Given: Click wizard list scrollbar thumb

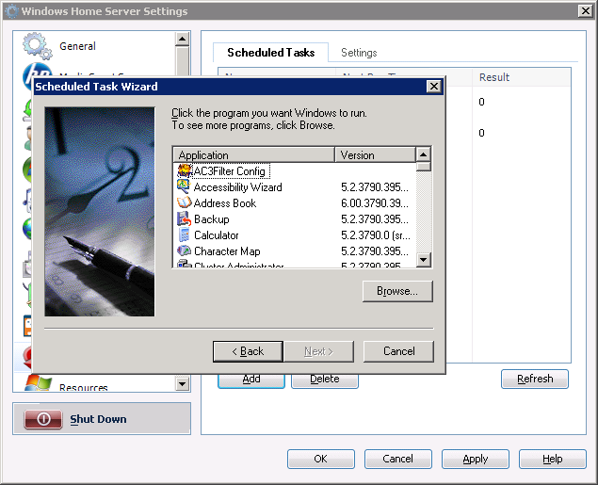Looking at the screenshot, I should (424, 167).
